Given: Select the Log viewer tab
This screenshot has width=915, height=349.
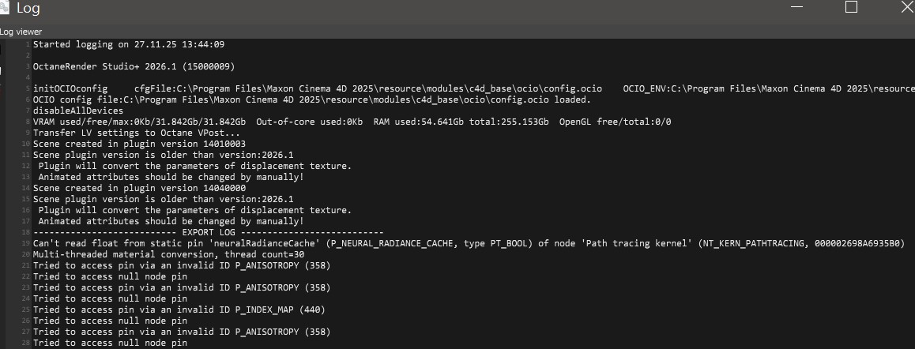Looking at the screenshot, I should point(21,32).
